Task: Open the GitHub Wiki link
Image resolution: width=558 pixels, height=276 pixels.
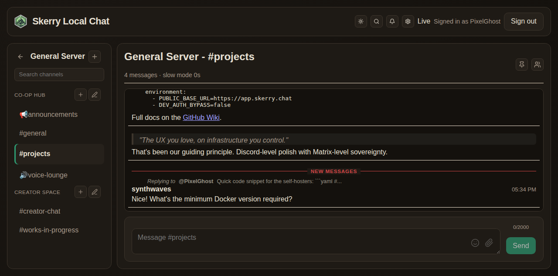Action: pos(201,117)
